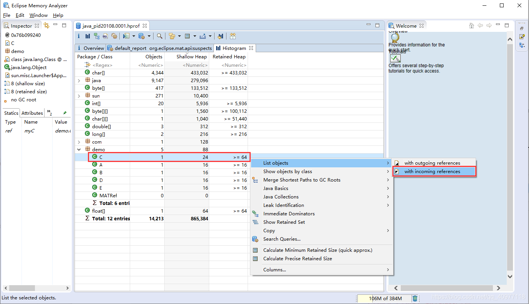529x304 pixels.
Task: Collapse the demo package row
Action: 79,150
